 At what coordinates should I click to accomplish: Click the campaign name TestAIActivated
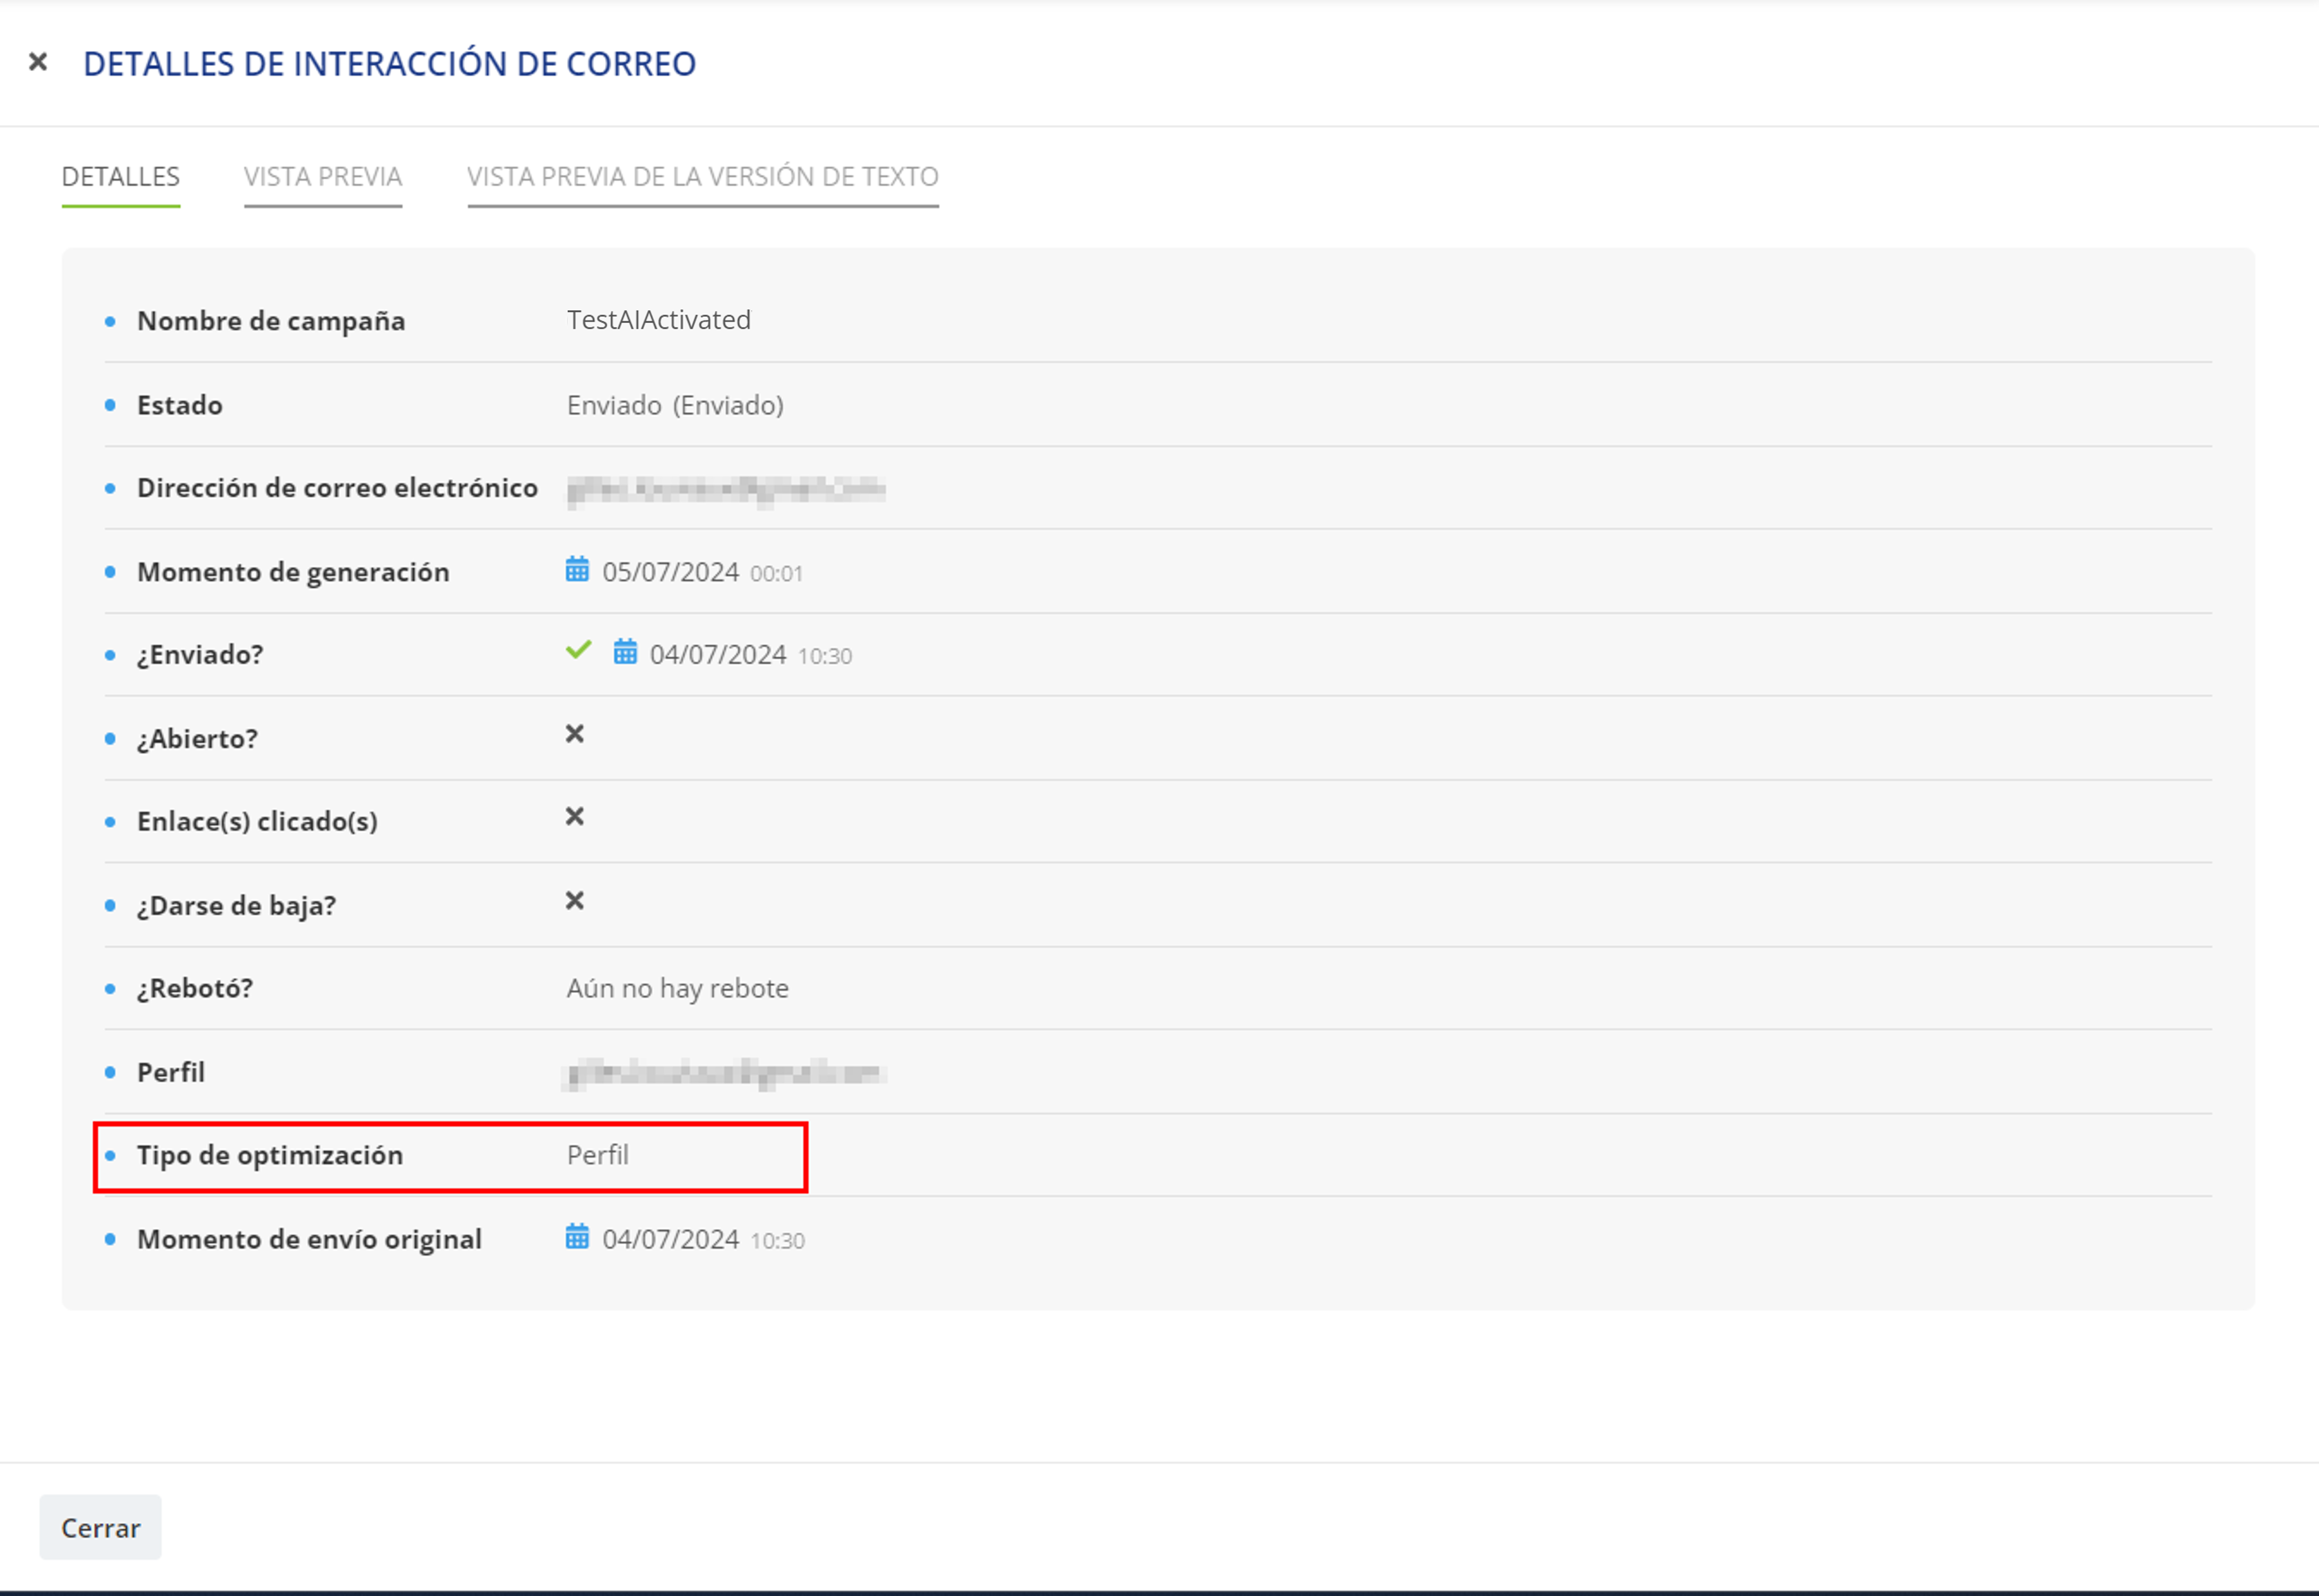click(659, 320)
